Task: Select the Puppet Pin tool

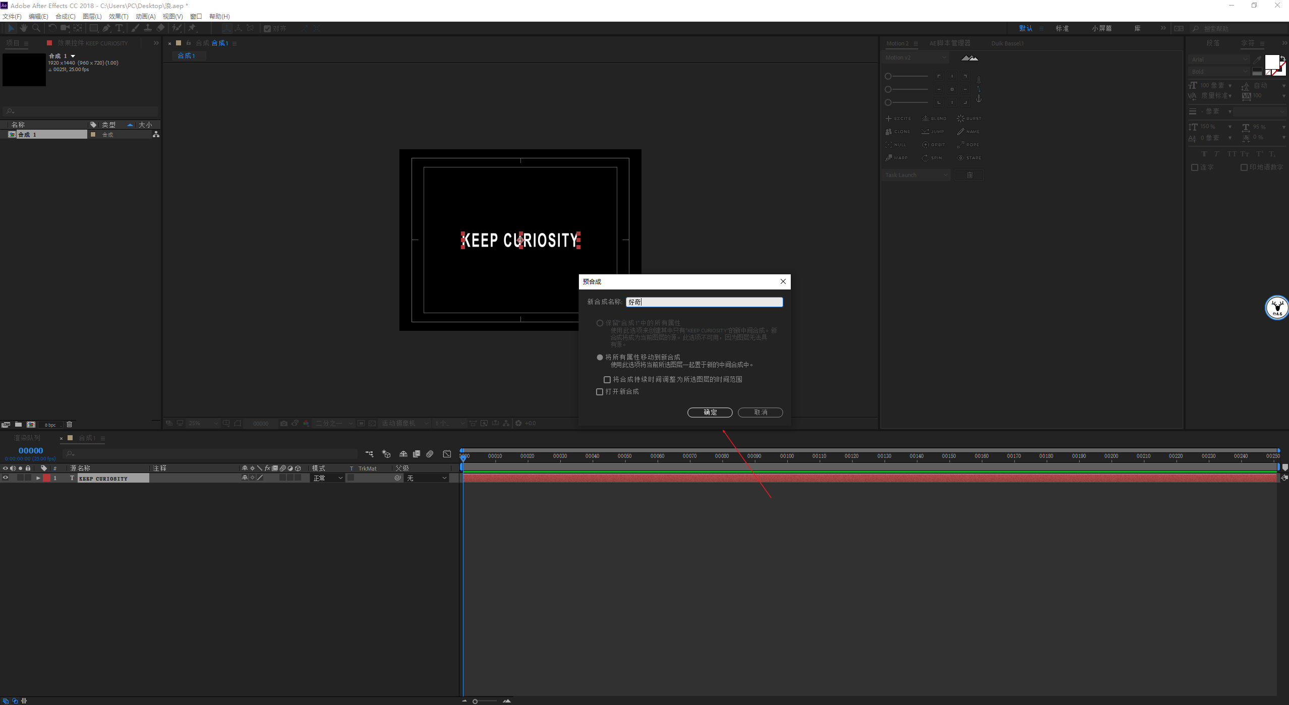Action: (x=192, y=28)
